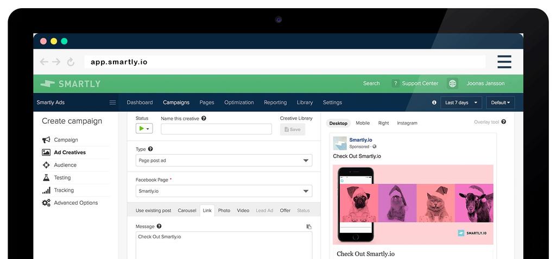Open the Status play button dropdown
This screenshot has height=259, width=556.
coord(144,129)
